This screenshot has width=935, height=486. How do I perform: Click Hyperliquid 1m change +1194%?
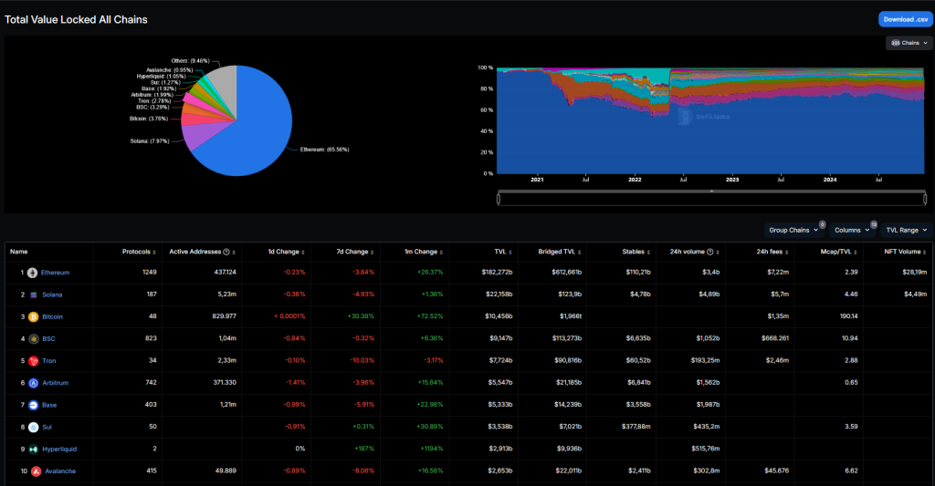(x=432, y=449)
